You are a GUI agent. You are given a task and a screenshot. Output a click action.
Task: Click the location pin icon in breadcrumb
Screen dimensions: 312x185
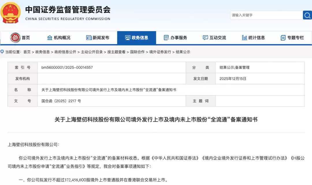[2, 52]
